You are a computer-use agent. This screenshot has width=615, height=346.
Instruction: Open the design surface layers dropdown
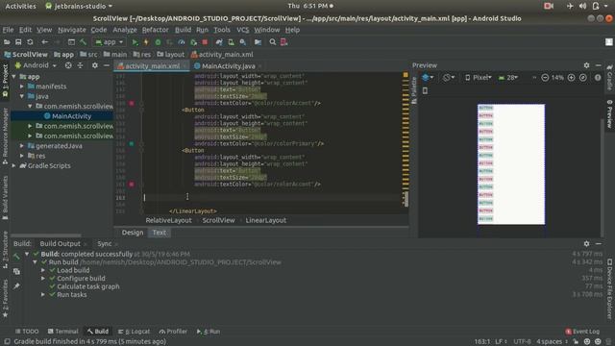click(428, 78)
